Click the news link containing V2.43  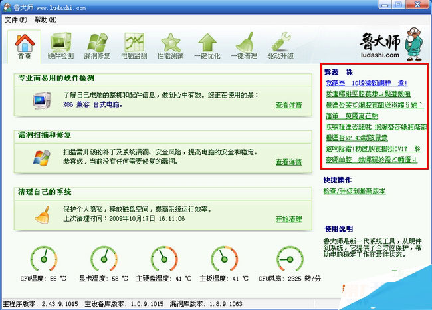pyautogui.click(x=356, y=138)
